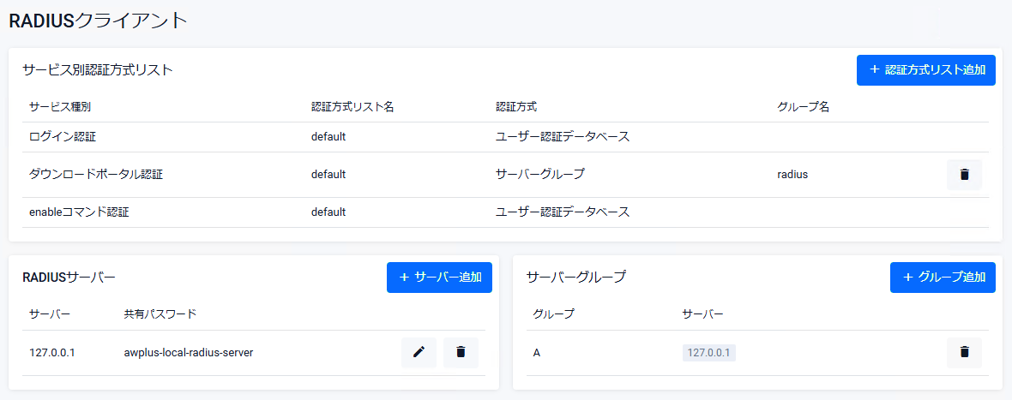Click the 共有パスワード column header
The width and height of the screenshot is (1012, 400).
coord(160,313)
